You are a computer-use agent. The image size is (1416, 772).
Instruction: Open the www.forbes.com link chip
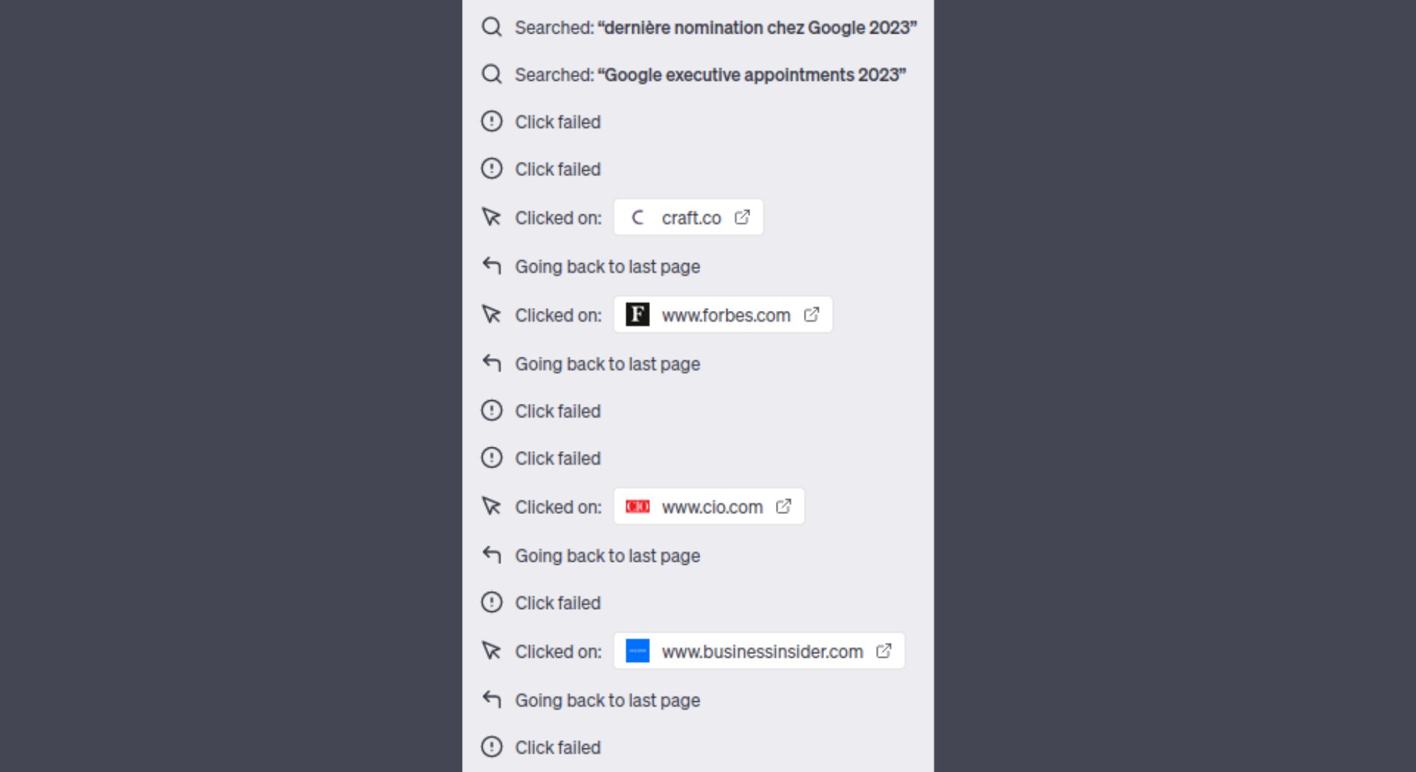coord(723,315)
